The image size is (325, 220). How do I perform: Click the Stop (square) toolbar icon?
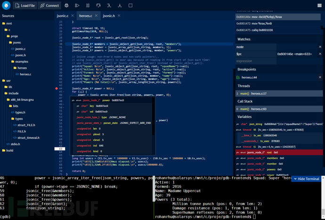pos(130,6)
